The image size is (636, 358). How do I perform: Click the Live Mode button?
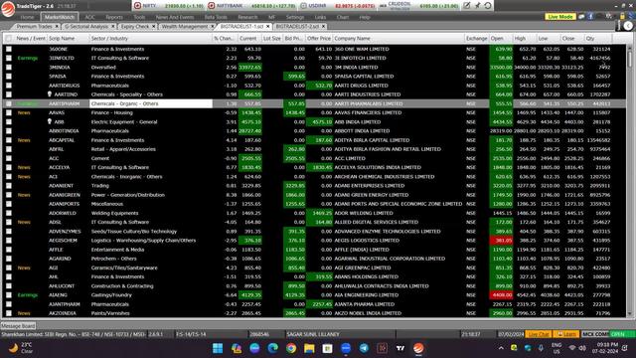[560, 17]
